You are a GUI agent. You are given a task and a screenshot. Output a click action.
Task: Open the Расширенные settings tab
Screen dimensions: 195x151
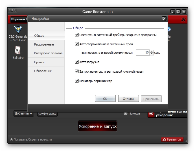coord(46,44)
